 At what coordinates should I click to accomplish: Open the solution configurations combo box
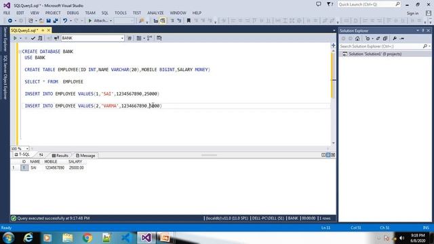pos(124,21)
